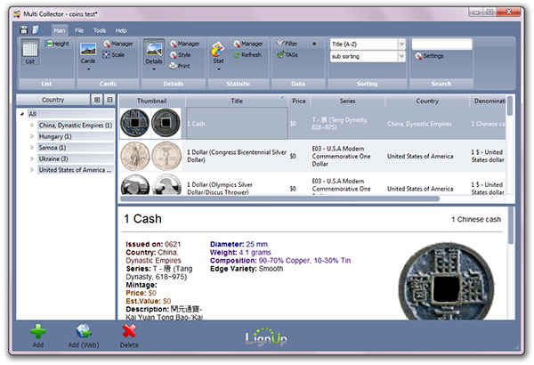Sort by Title column header
Screen dimensions: 534x365
pos(237,101)
